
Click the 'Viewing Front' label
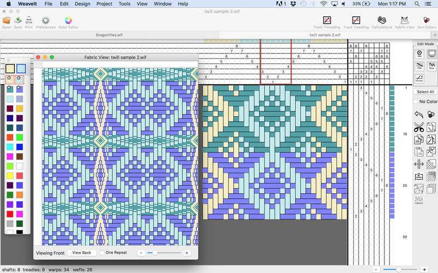point(50,253)
